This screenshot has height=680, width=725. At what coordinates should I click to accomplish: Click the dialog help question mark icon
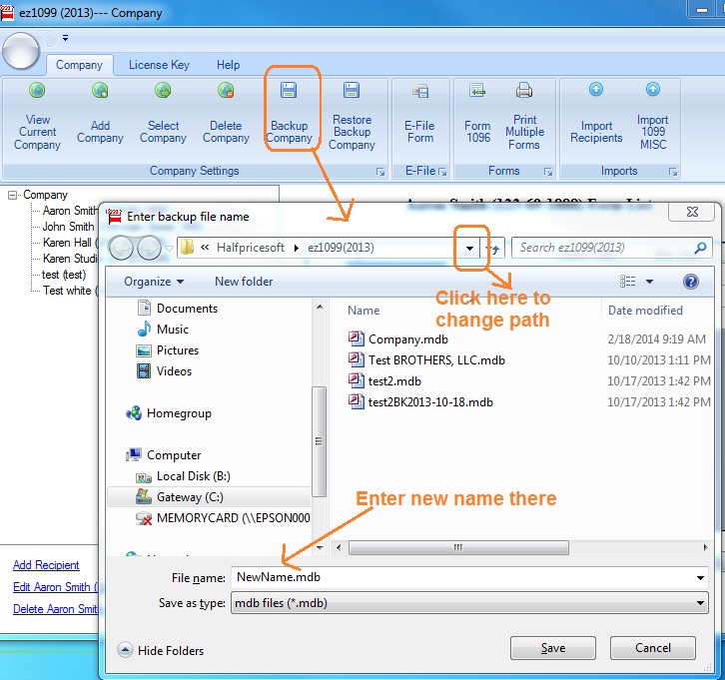tap(690, 282)
